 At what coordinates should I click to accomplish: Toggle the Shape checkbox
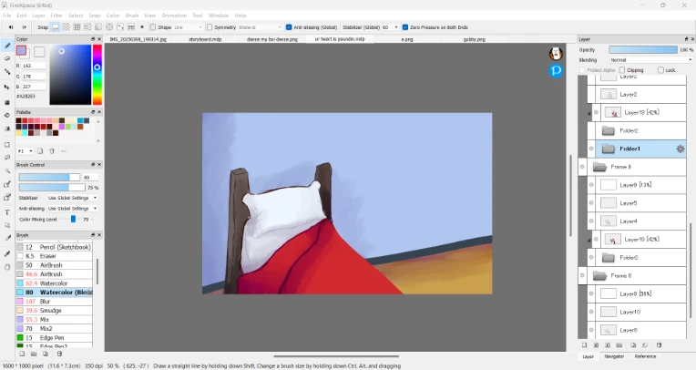[x=153, y=27]
